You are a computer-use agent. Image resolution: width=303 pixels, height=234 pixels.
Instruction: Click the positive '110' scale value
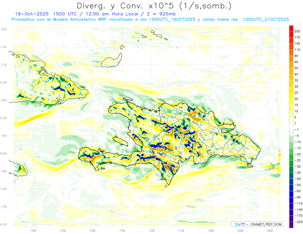298,50
